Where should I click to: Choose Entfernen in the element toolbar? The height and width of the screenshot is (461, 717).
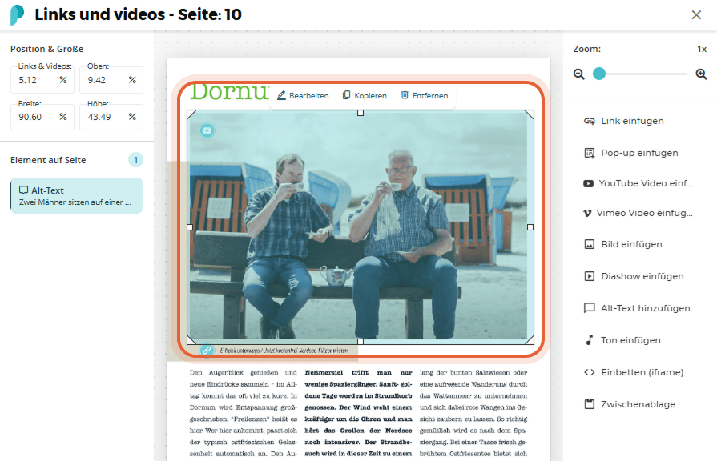pos(425,95)
